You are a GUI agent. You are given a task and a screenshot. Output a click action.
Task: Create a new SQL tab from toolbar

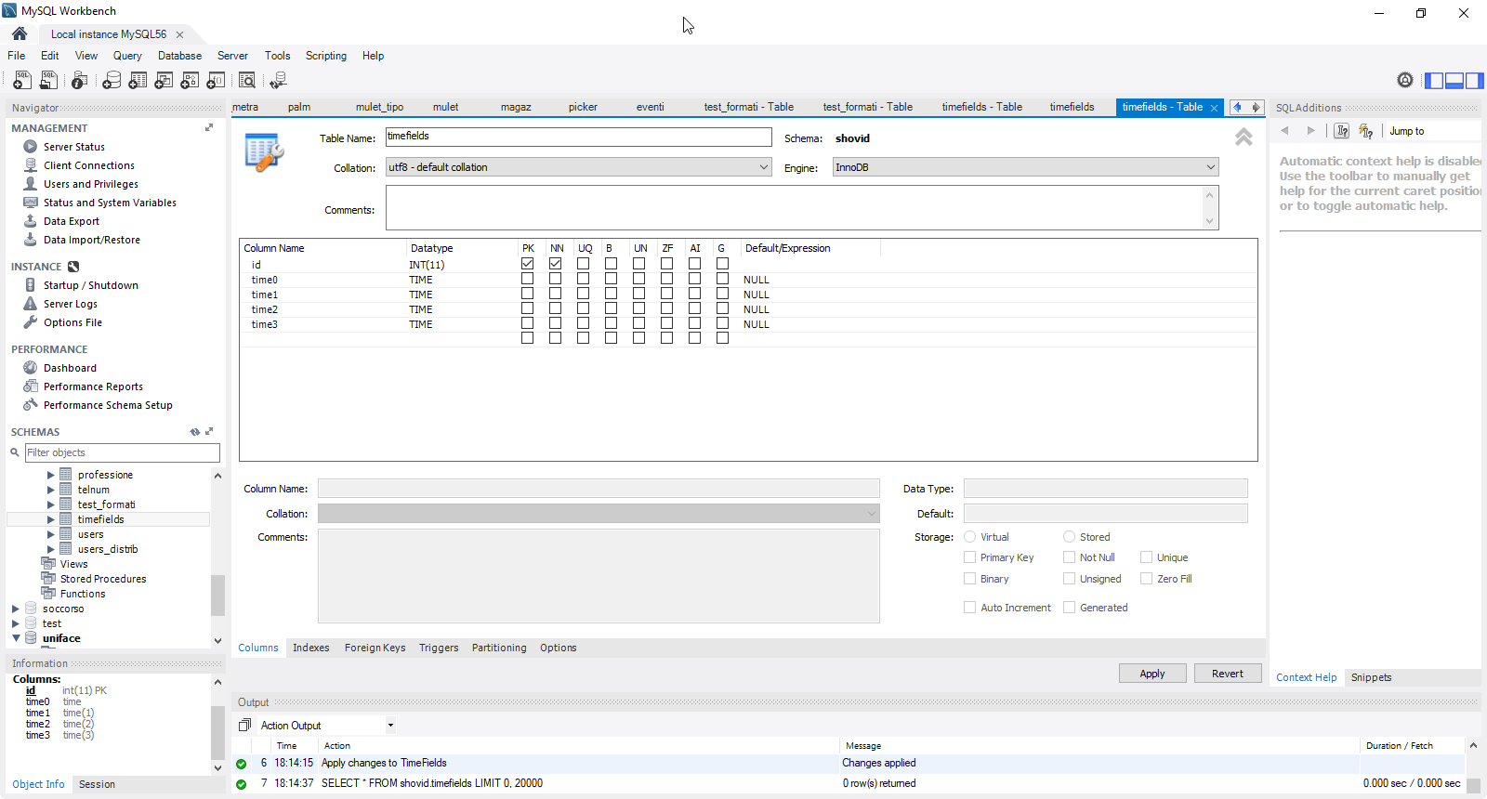coord(22,81)
